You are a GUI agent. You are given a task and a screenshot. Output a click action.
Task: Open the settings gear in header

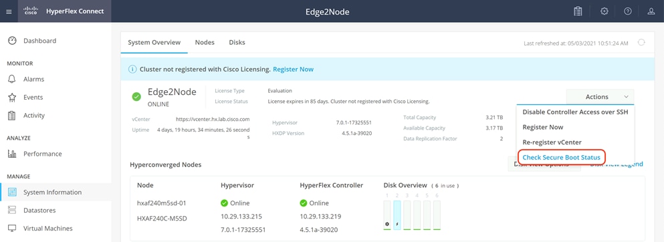[x=604, y=11]
